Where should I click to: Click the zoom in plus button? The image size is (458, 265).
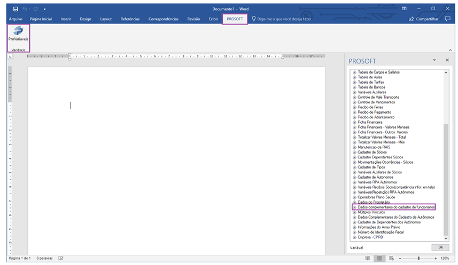pyautogui.click(x=436, y=258)
